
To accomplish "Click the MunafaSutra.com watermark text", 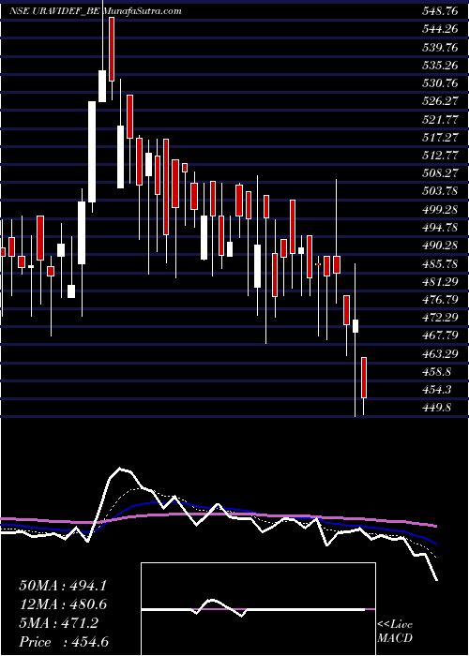I will [x=141, y=11].
